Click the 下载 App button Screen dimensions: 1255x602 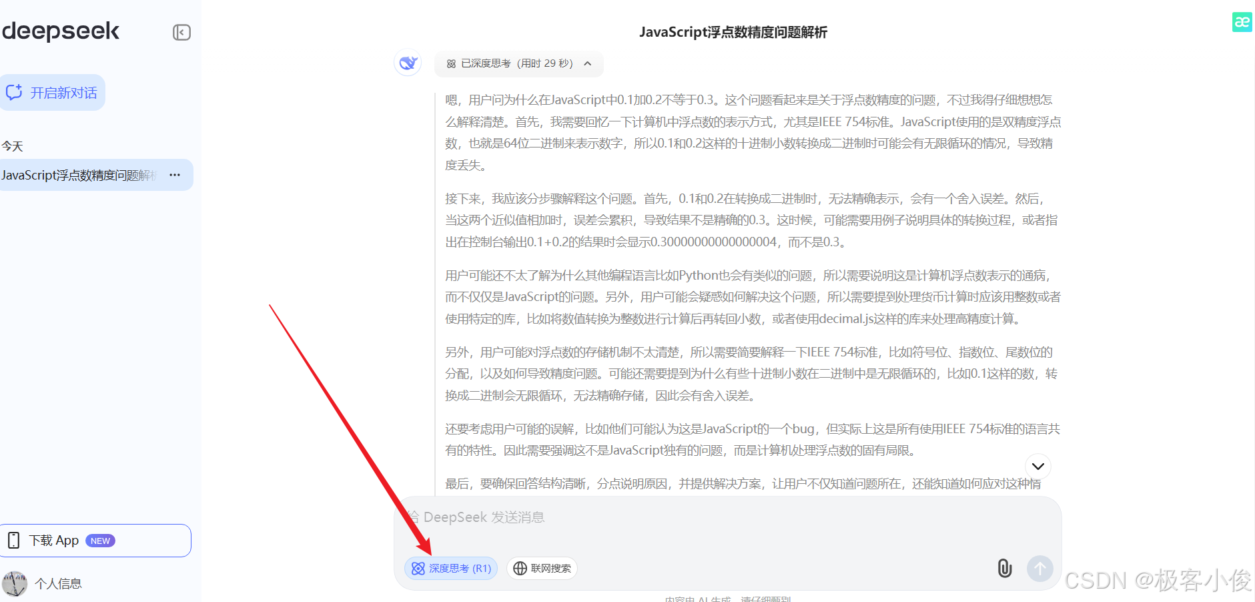point(95,541)
